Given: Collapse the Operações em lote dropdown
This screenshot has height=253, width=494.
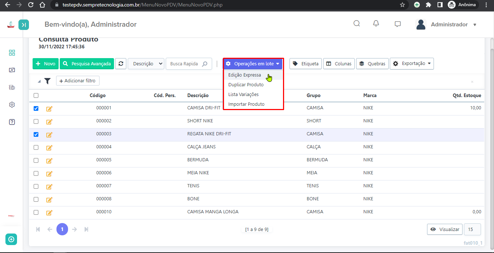Looking at the screenshot, I should pos(253,64).
